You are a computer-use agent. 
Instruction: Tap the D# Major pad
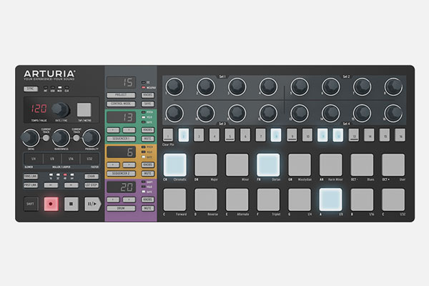pyautogui.click(x=206, y=164)
